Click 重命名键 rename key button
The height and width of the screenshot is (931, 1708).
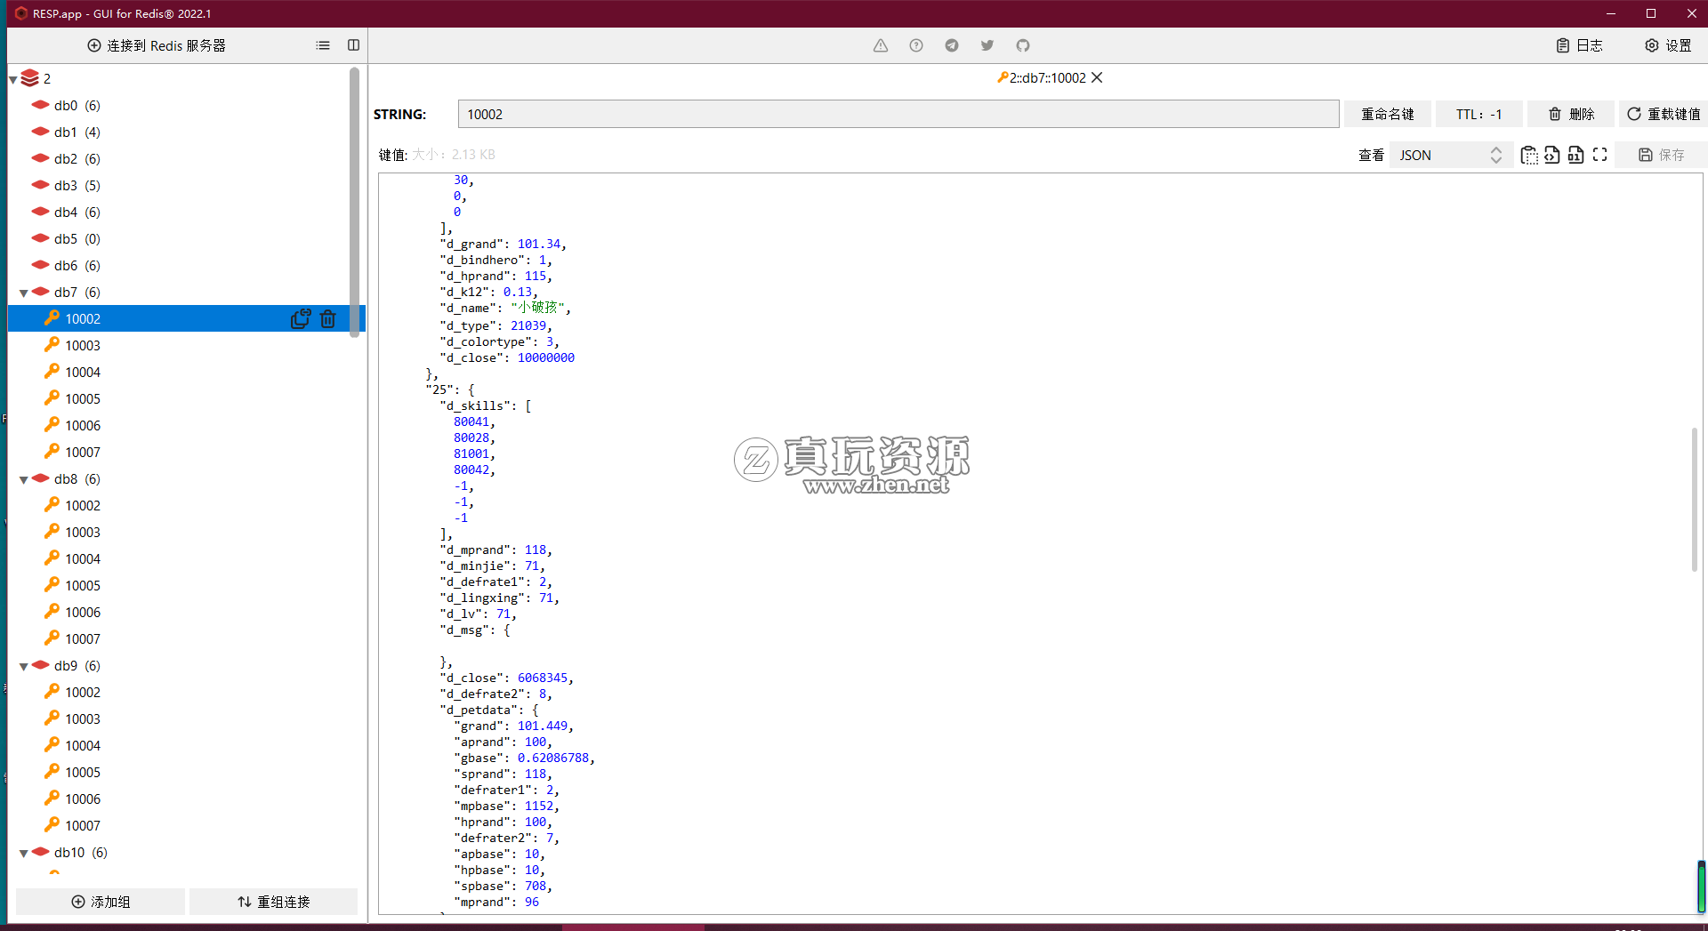[1387, 114]
